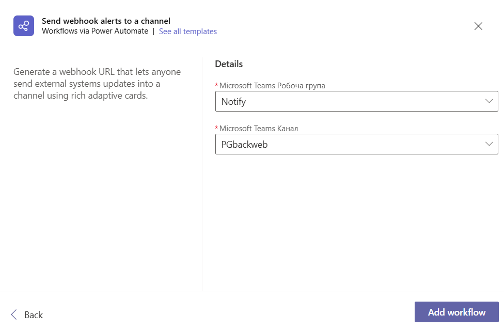Open the Microsoft Teams Робоча група dropdown
Viewport: 504px width, 330px height.
(356, 101)
